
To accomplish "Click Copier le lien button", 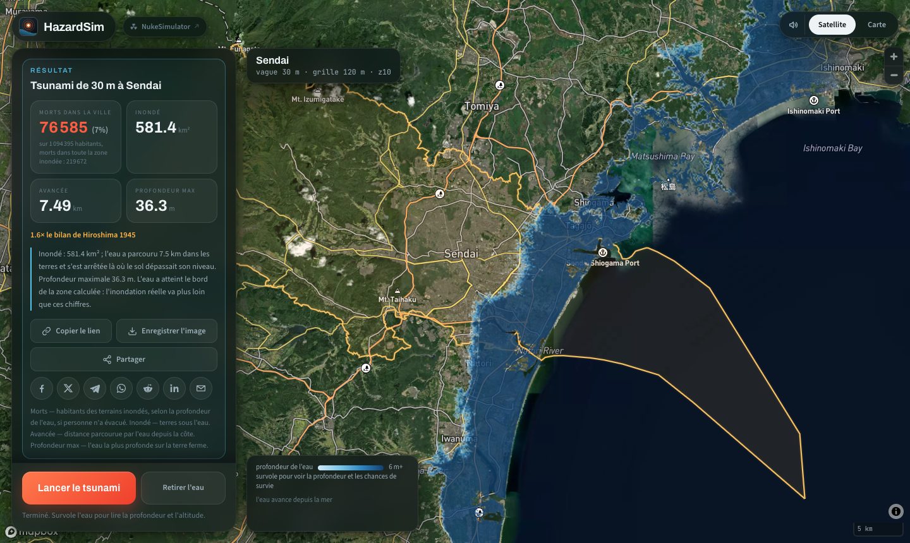I will [71, 331].
